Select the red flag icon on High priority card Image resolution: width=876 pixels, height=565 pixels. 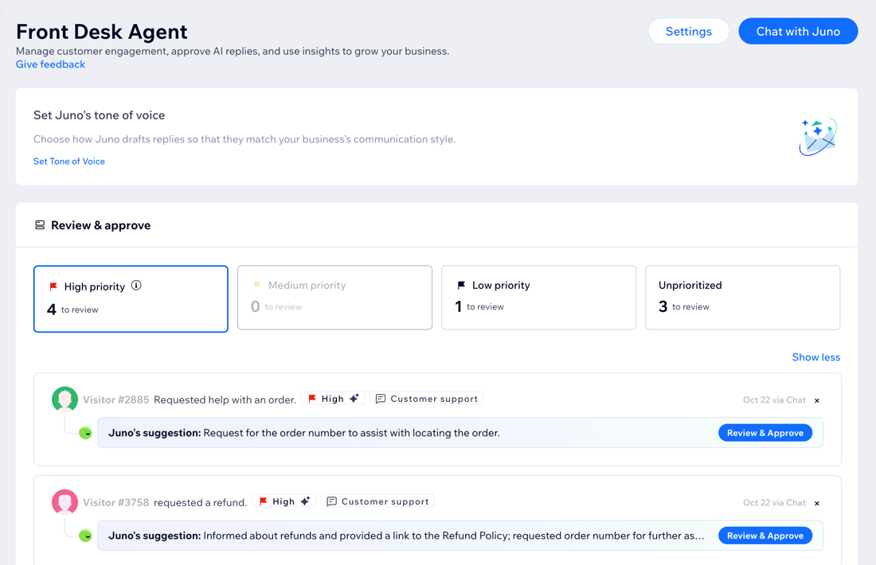point(55,286)
